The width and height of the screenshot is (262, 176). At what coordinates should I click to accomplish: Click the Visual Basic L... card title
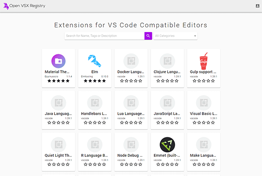click(x=203, y=114)
